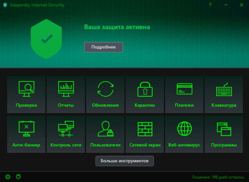Click the Ваша защита активна status text

[117, 27]
